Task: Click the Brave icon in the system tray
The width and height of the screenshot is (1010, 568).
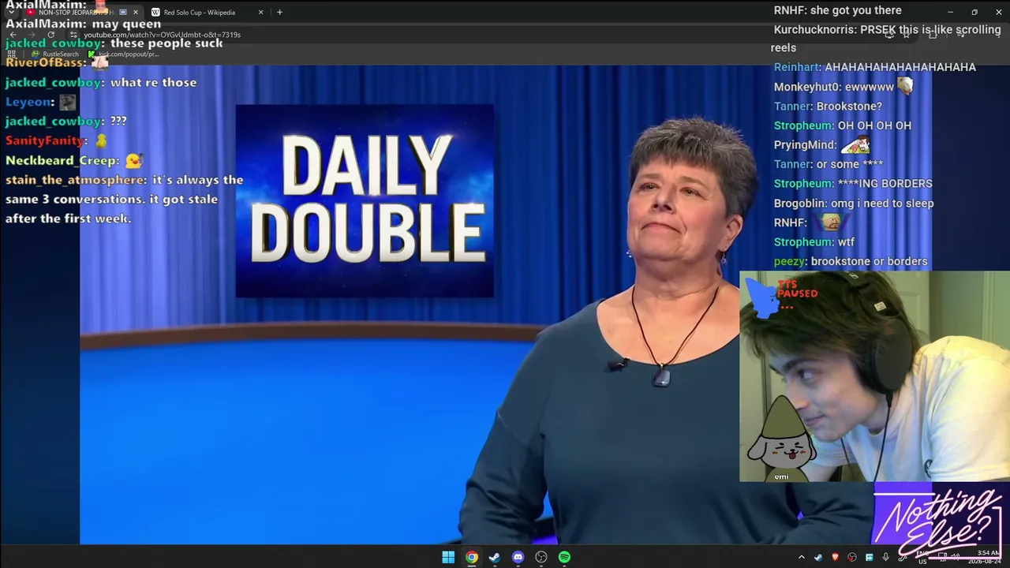Action: pos(835,558)
